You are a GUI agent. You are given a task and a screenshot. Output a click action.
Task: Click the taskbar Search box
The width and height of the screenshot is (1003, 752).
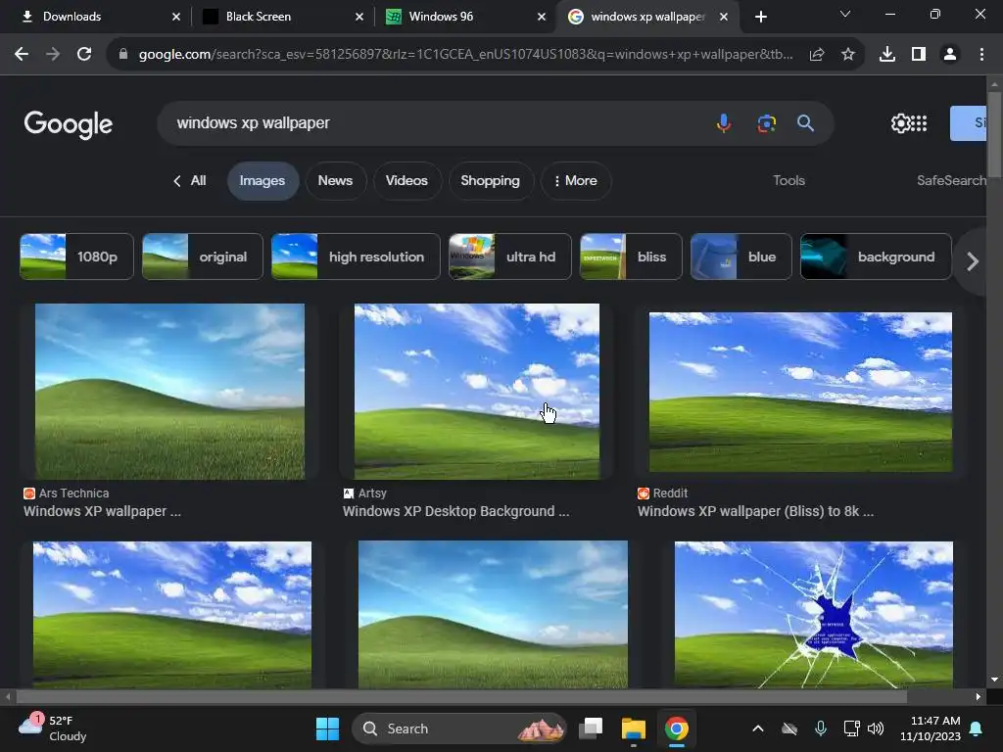pyautogui.click(x=458, y=728)
